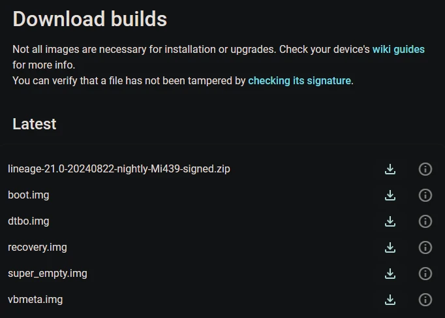Download dtbo.img build
The height and width of the screenshot is (318, 445).
click(x=390, y=221)
